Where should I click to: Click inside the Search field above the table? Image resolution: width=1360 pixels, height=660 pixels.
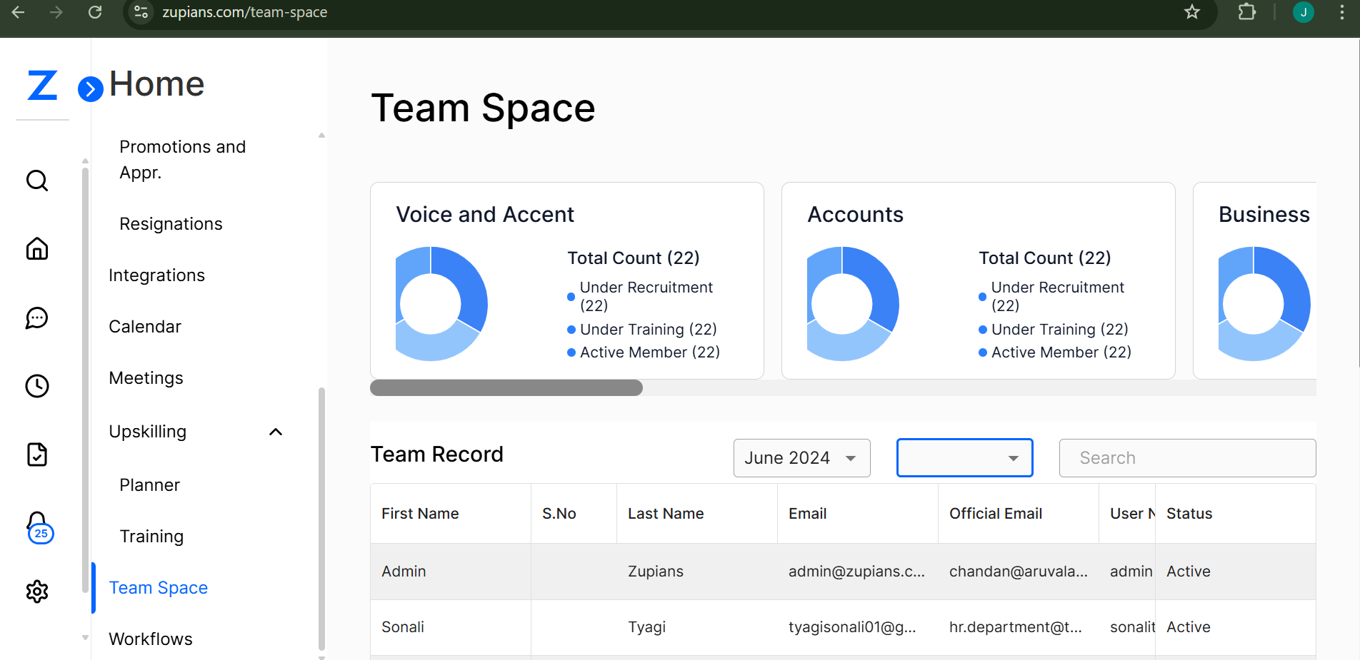pos(1187,457)
